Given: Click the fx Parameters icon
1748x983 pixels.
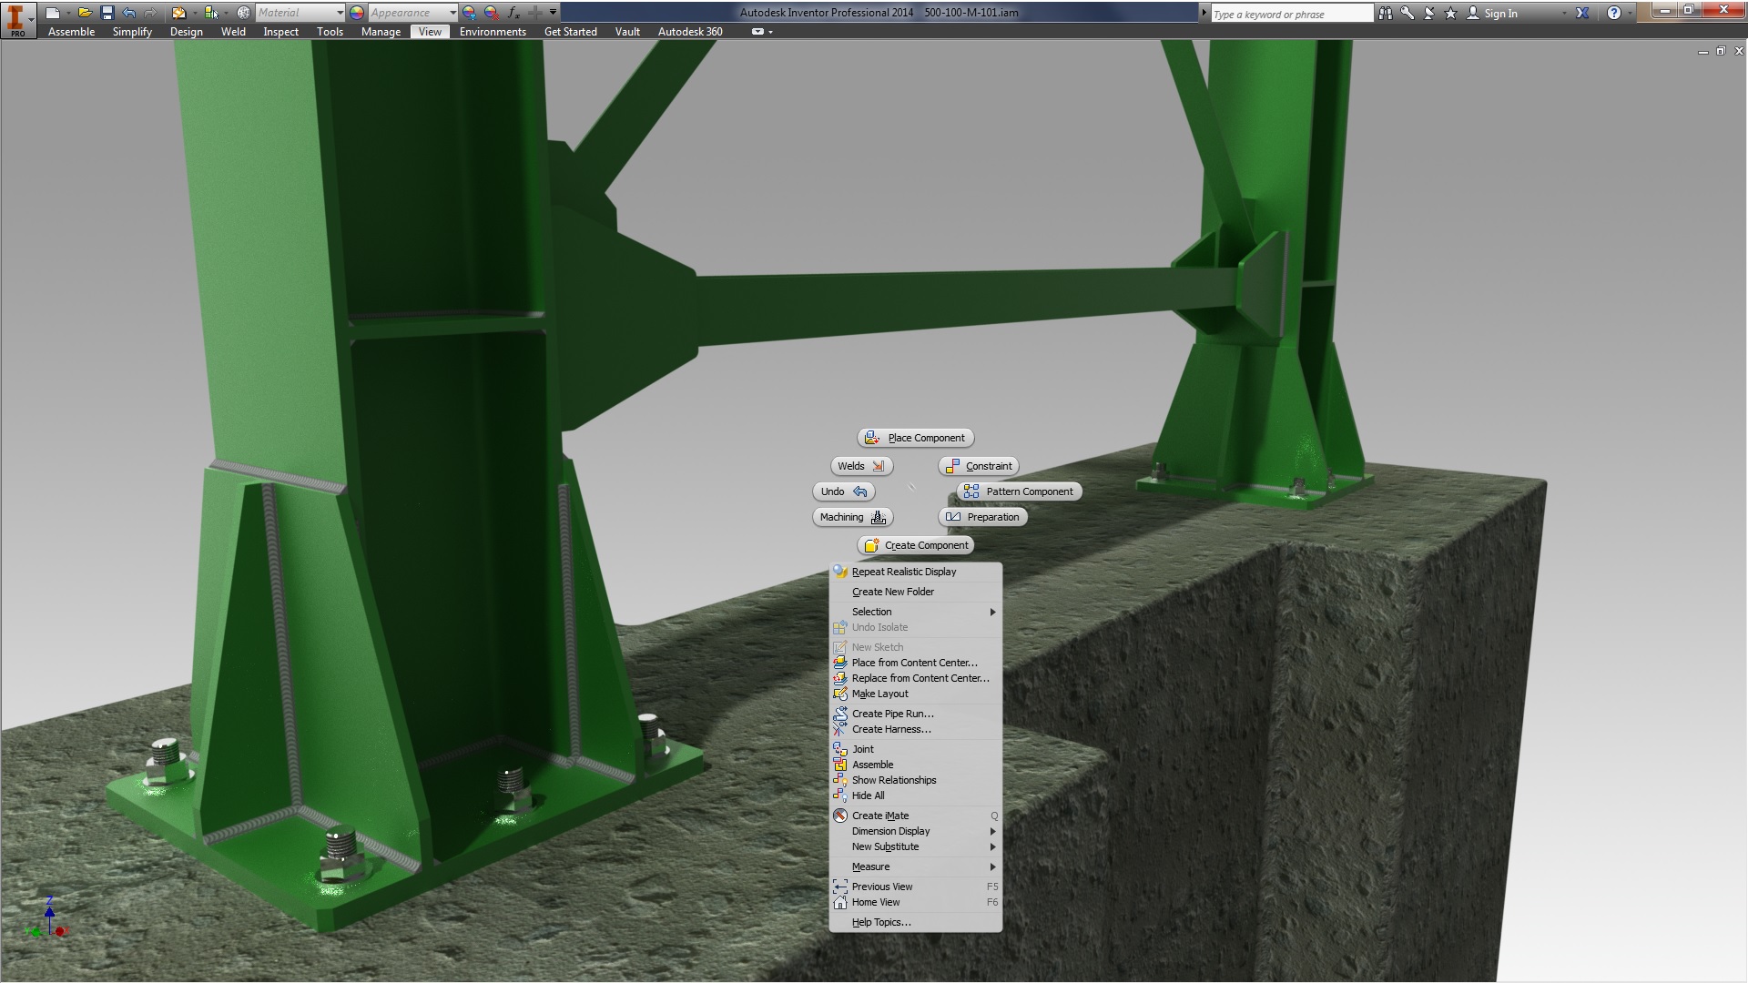Looking at the screenshot, I should coord(513,13).
